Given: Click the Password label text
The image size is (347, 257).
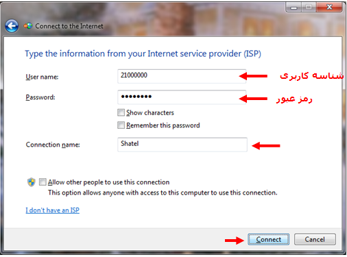Looking at the screenshot, I should [x=40, y=97].
